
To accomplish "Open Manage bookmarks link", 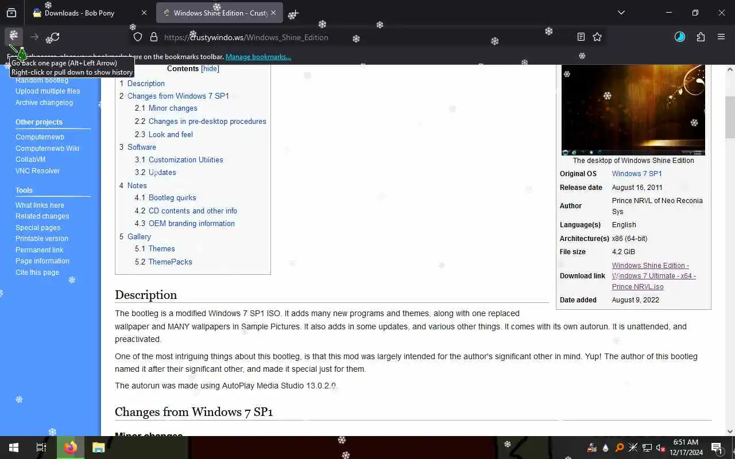I will point(258,57).
